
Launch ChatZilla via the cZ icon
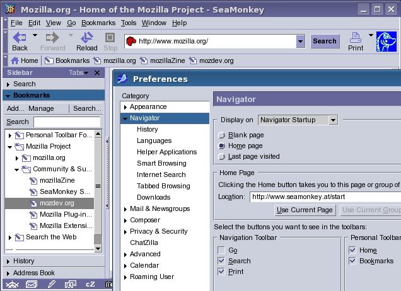click(90, 284)
